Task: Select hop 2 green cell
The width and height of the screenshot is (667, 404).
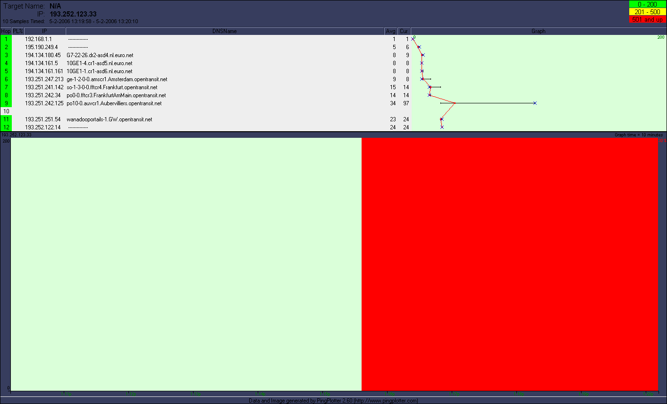Action: pos(6,47)
